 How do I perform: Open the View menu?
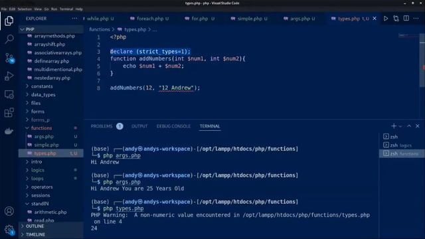pyautogui.click(x=38, y=9)
